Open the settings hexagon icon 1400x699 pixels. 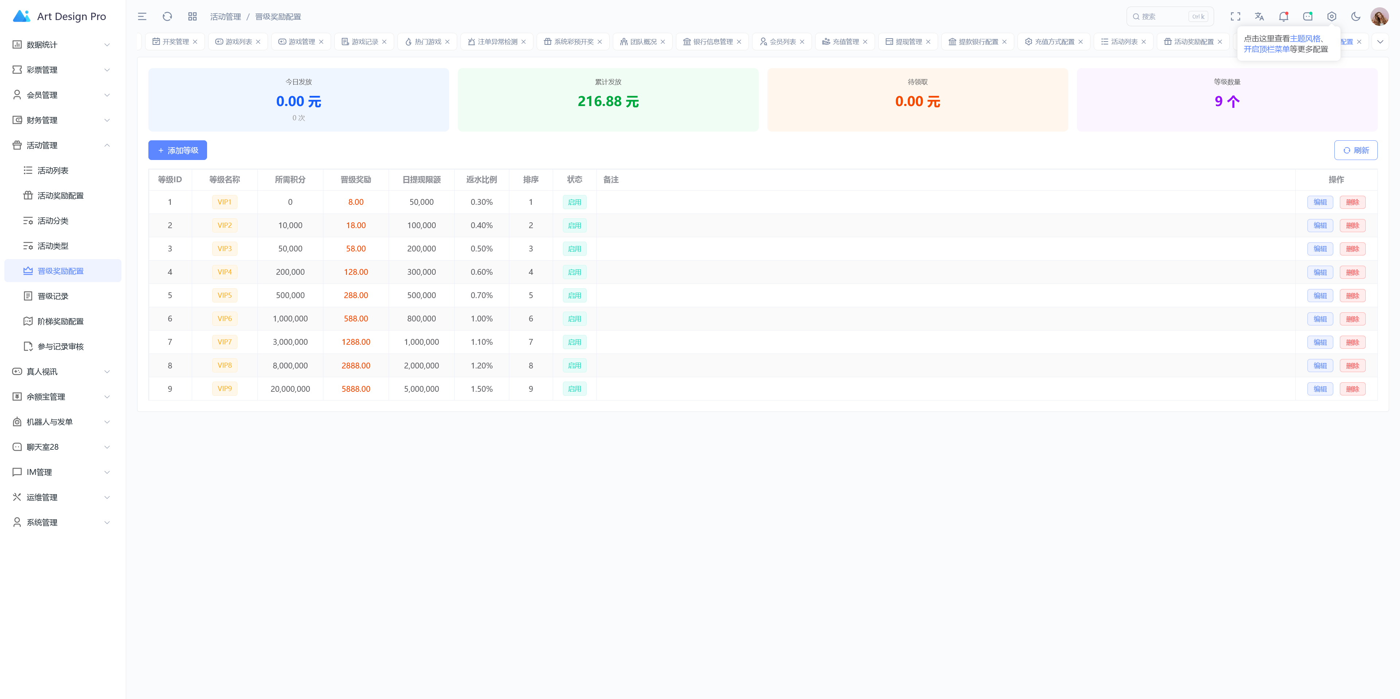(x=1331, y=16)
